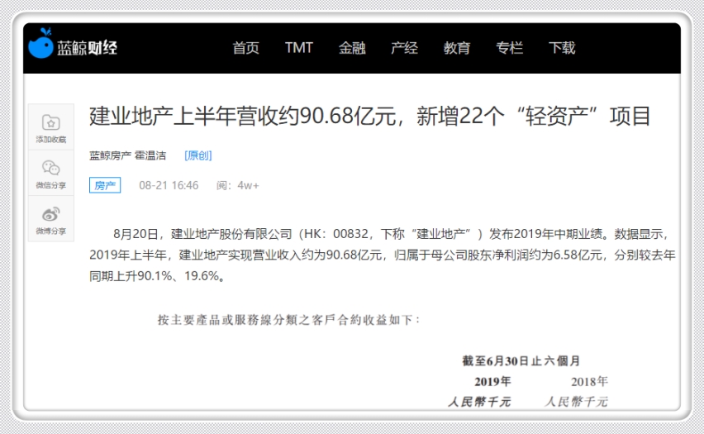Screen dimensions: 704x434
Task: Share article via 微博分享 icon
Action: [50, 214]
